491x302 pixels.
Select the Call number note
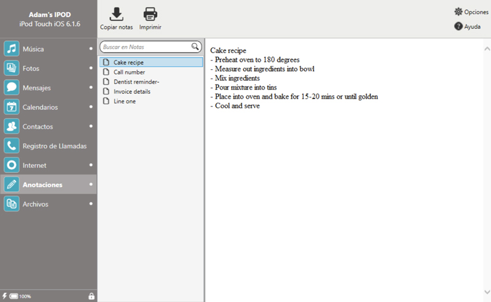(151, 72)
